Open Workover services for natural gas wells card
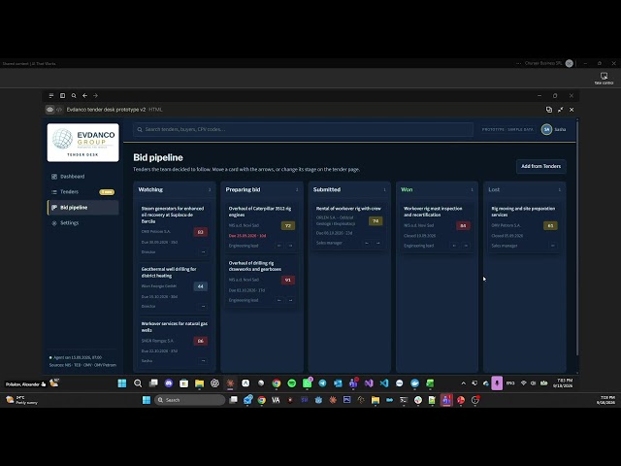Image resolution: width=621 pixels, height=466 pixels. click(x=175, y=326)
